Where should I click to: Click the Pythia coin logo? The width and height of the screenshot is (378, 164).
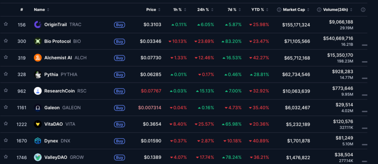tap(38, 74)
